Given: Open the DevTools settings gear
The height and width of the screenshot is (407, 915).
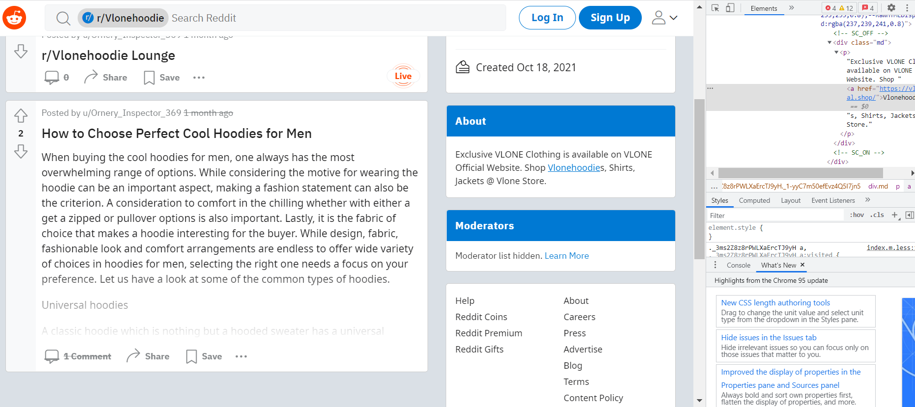Looking at the screenshot, I should (891, 8).
